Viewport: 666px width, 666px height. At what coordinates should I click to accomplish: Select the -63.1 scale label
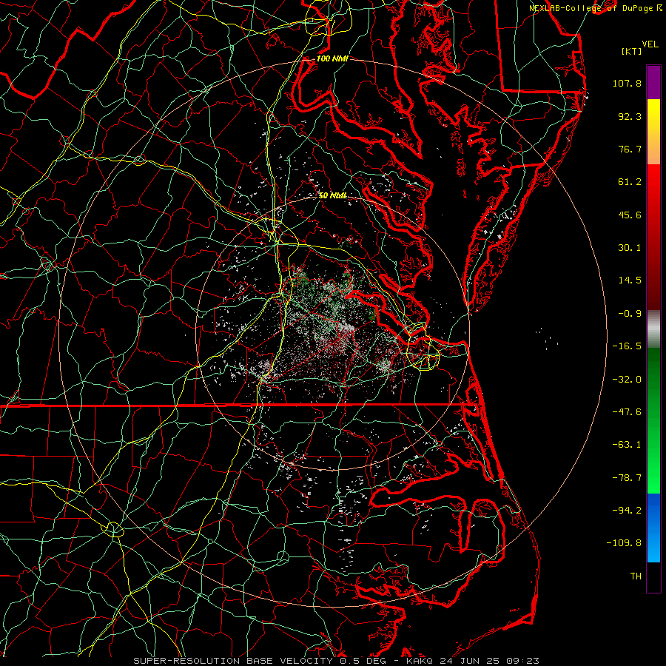[627, 445]
